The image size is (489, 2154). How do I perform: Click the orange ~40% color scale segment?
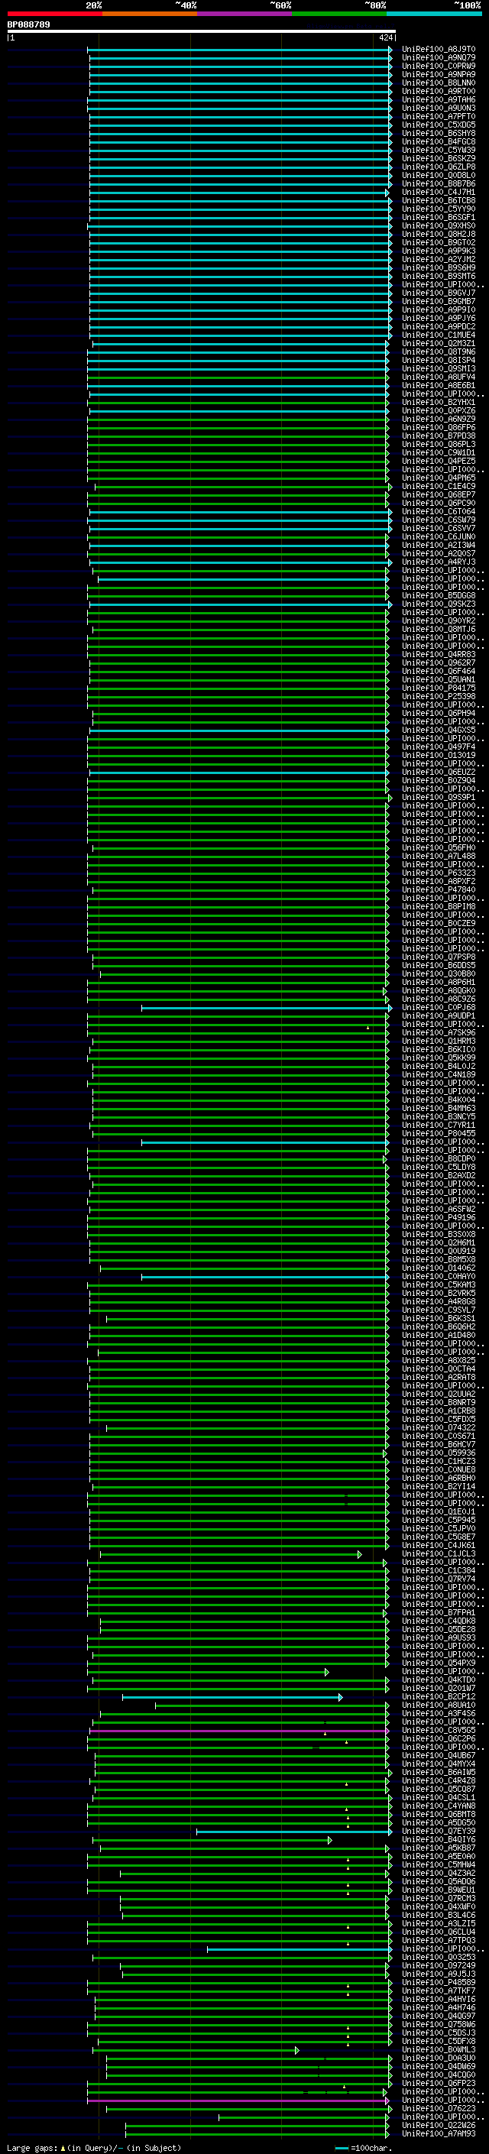point(150,14)
